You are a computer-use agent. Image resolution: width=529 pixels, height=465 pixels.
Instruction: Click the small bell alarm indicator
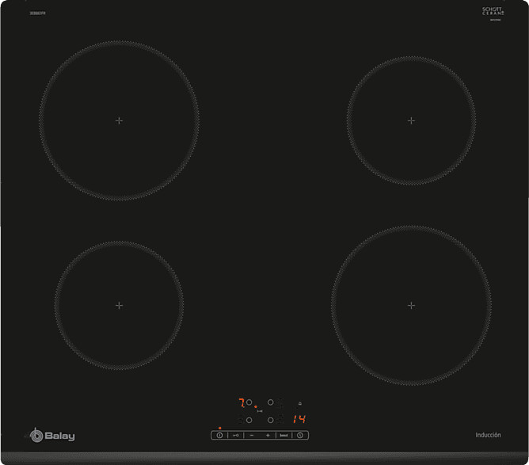tap(299, 403)
